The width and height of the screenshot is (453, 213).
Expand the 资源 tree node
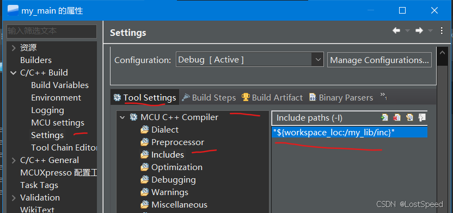(13, 48)
